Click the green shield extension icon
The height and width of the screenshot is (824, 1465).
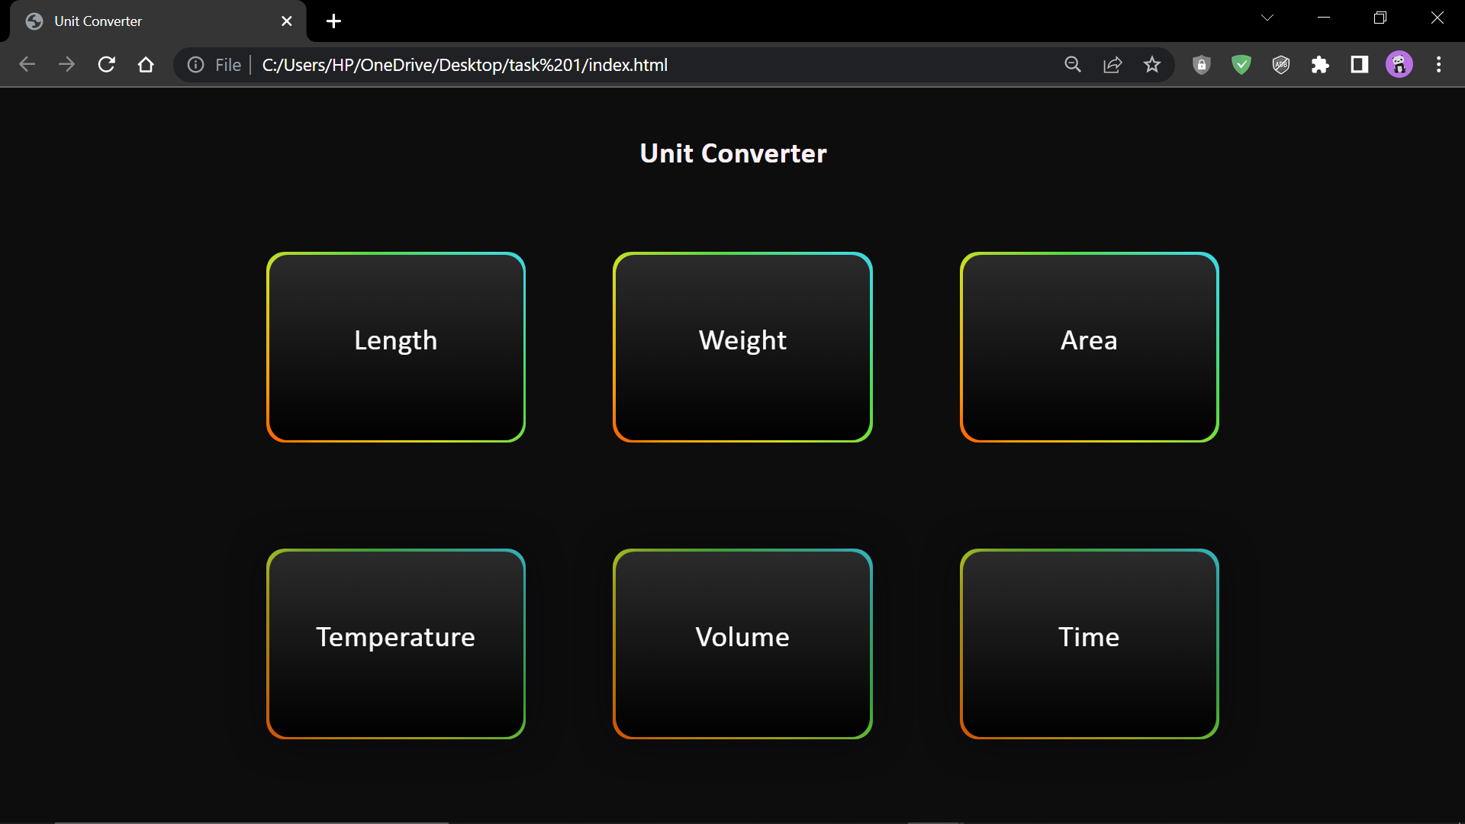(x=1241, y=64)
